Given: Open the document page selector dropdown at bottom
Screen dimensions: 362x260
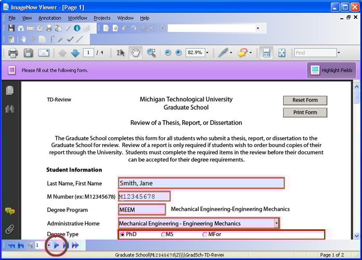Looking at the screenshot, I should pyautogui.click(x=49, y=245).
